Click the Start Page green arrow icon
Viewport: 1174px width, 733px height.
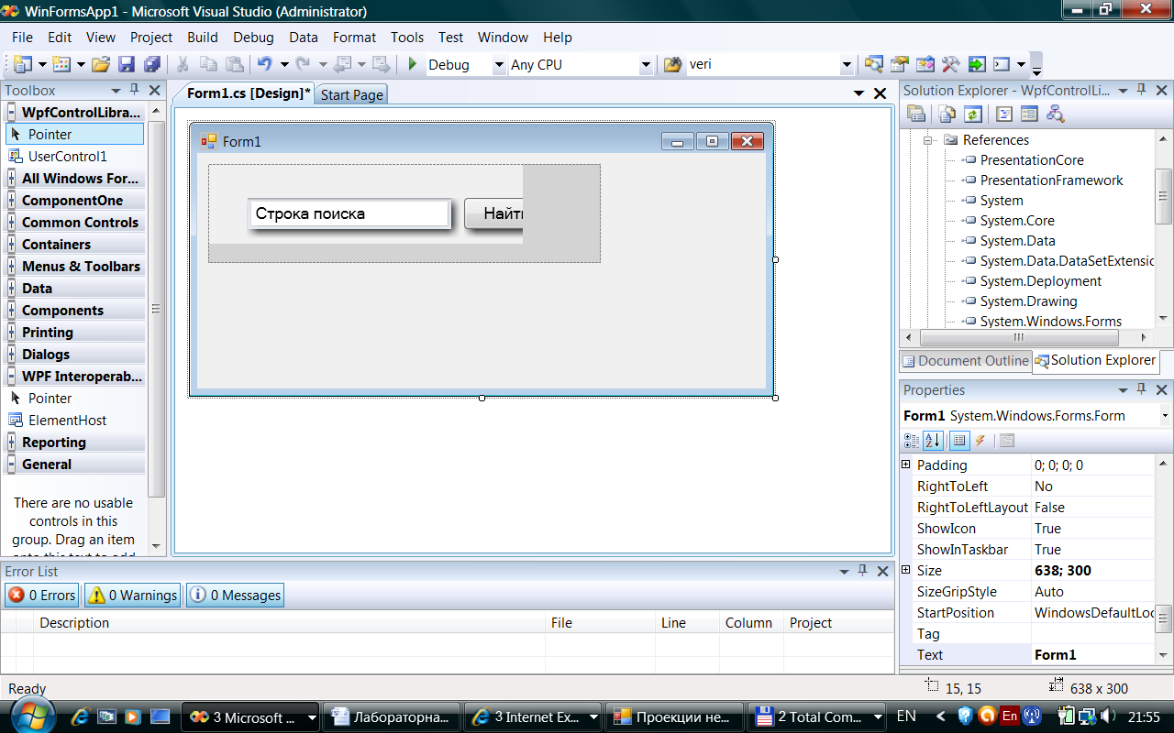(976, 64)
